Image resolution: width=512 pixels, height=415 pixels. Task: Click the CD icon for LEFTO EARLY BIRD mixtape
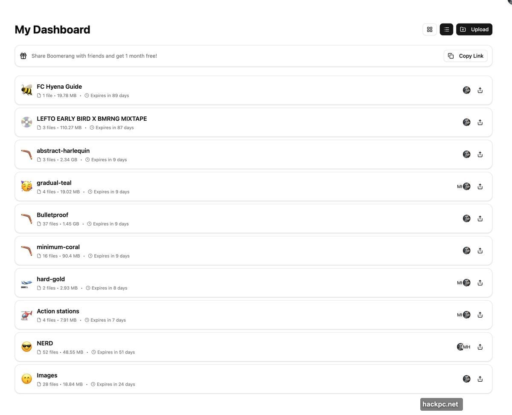point(26,122)
